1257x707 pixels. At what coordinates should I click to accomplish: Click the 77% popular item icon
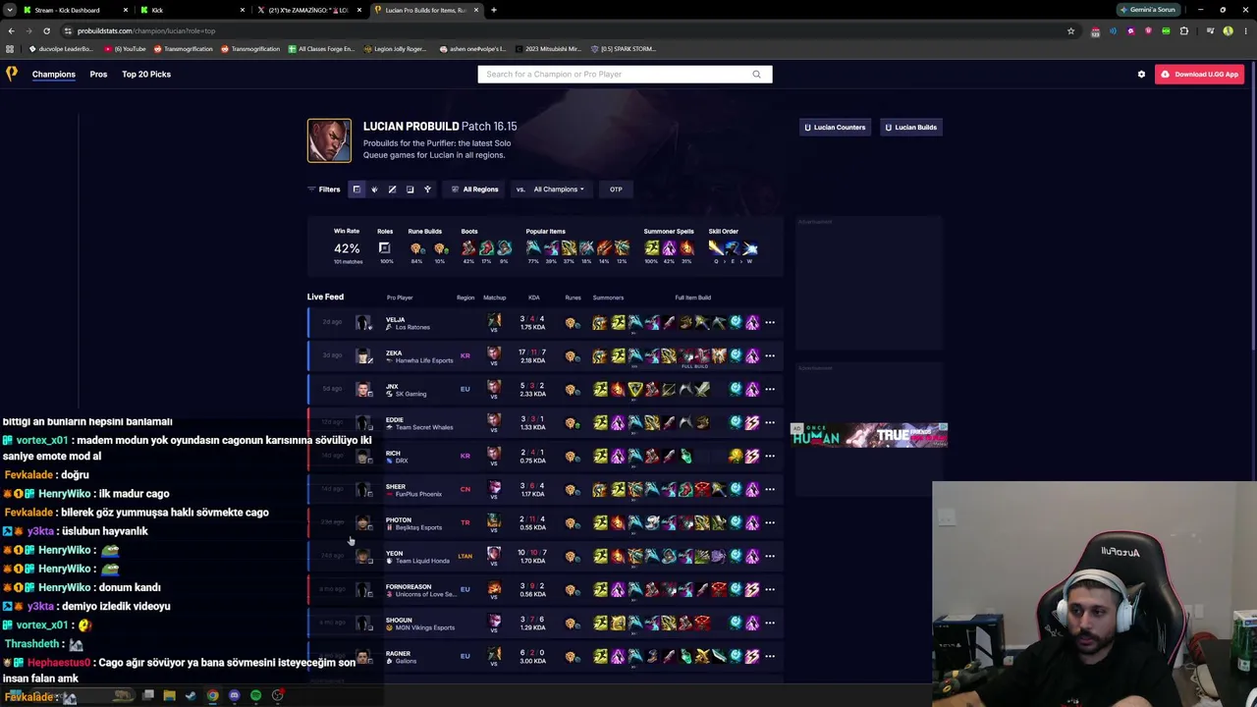pos(533,247)
